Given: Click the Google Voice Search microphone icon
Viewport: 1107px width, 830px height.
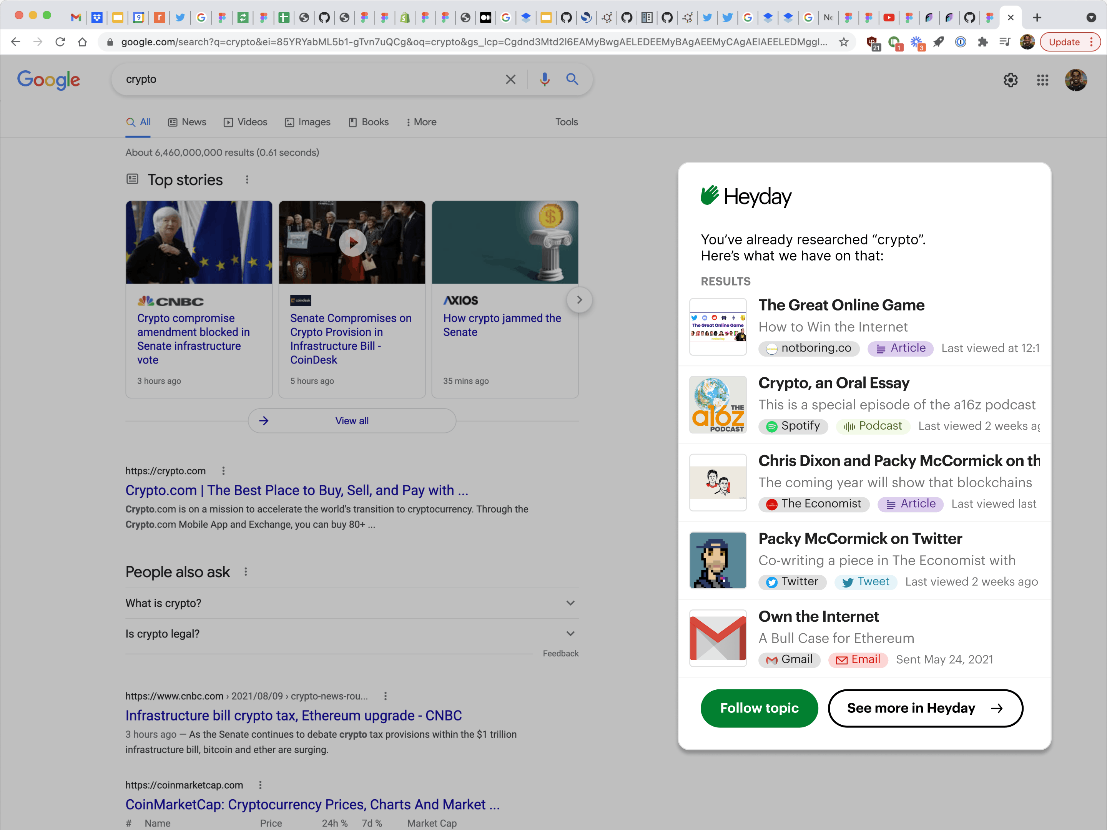Looking at the screenshot, I should click(x=543, y=79).
